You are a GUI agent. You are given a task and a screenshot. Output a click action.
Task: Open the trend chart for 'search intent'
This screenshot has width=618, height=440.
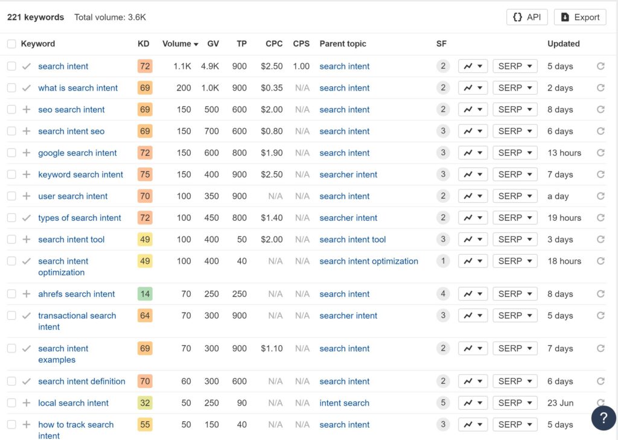pos(471,66)
